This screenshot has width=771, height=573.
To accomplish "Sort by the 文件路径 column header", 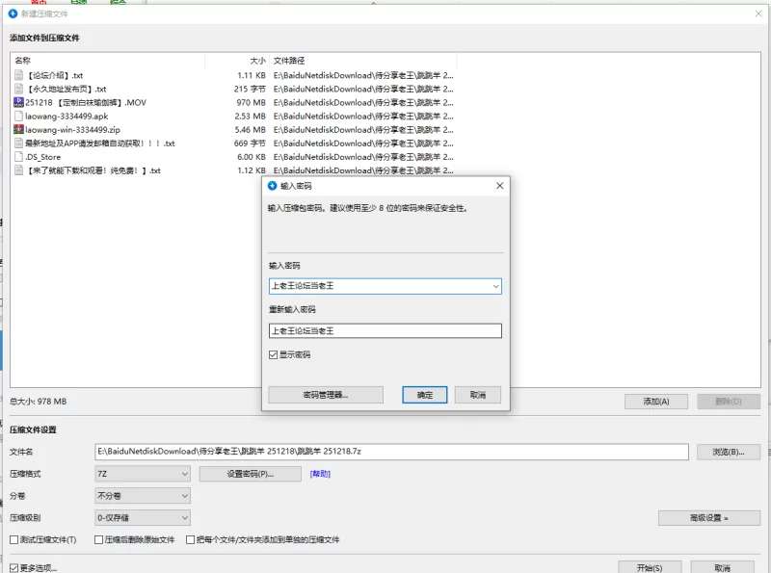I will pyautogui.click(x=288, y=61).
